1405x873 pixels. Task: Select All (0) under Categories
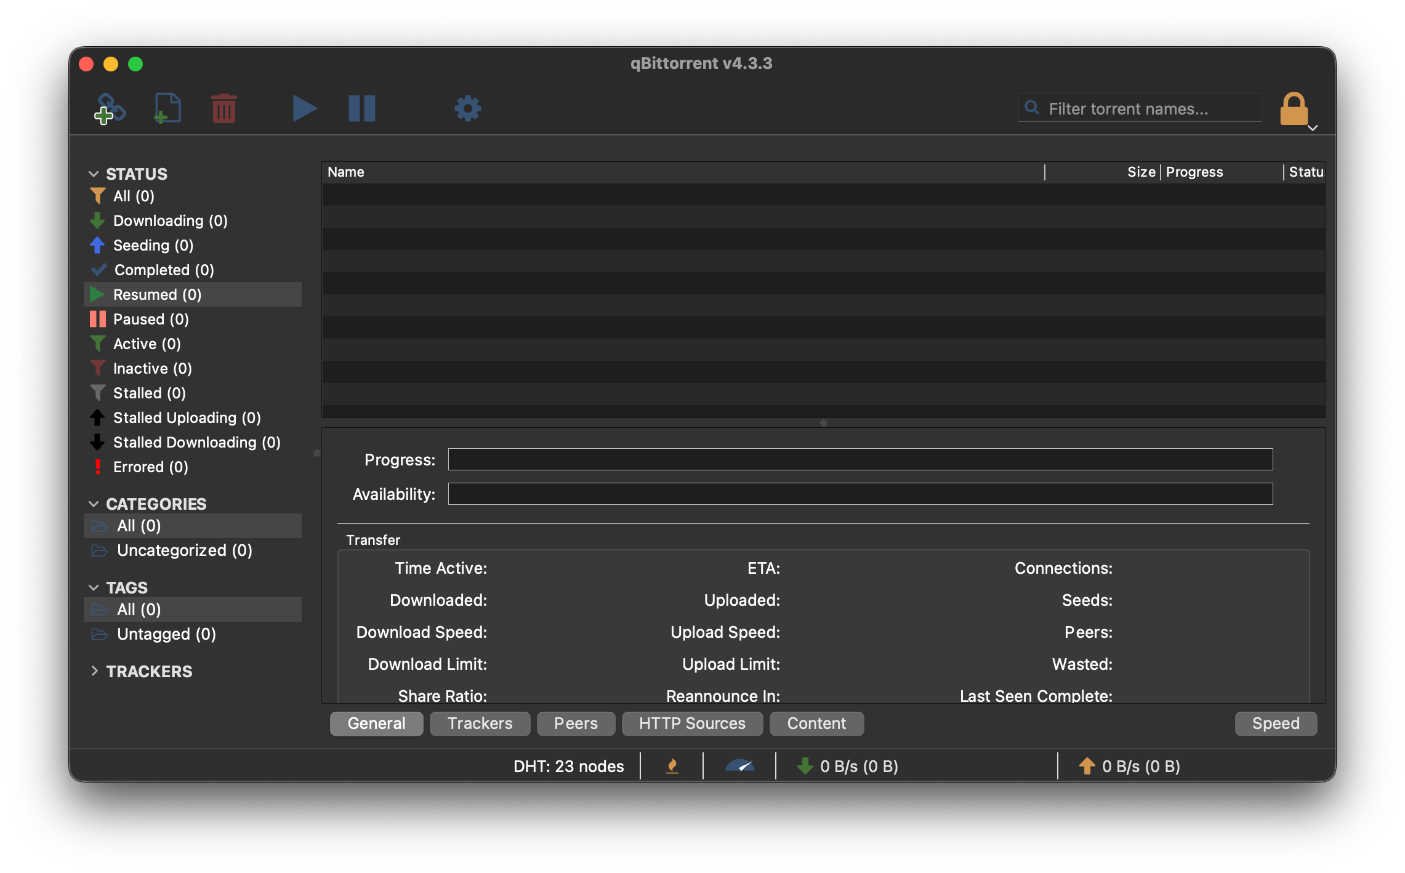pos(193,526)
